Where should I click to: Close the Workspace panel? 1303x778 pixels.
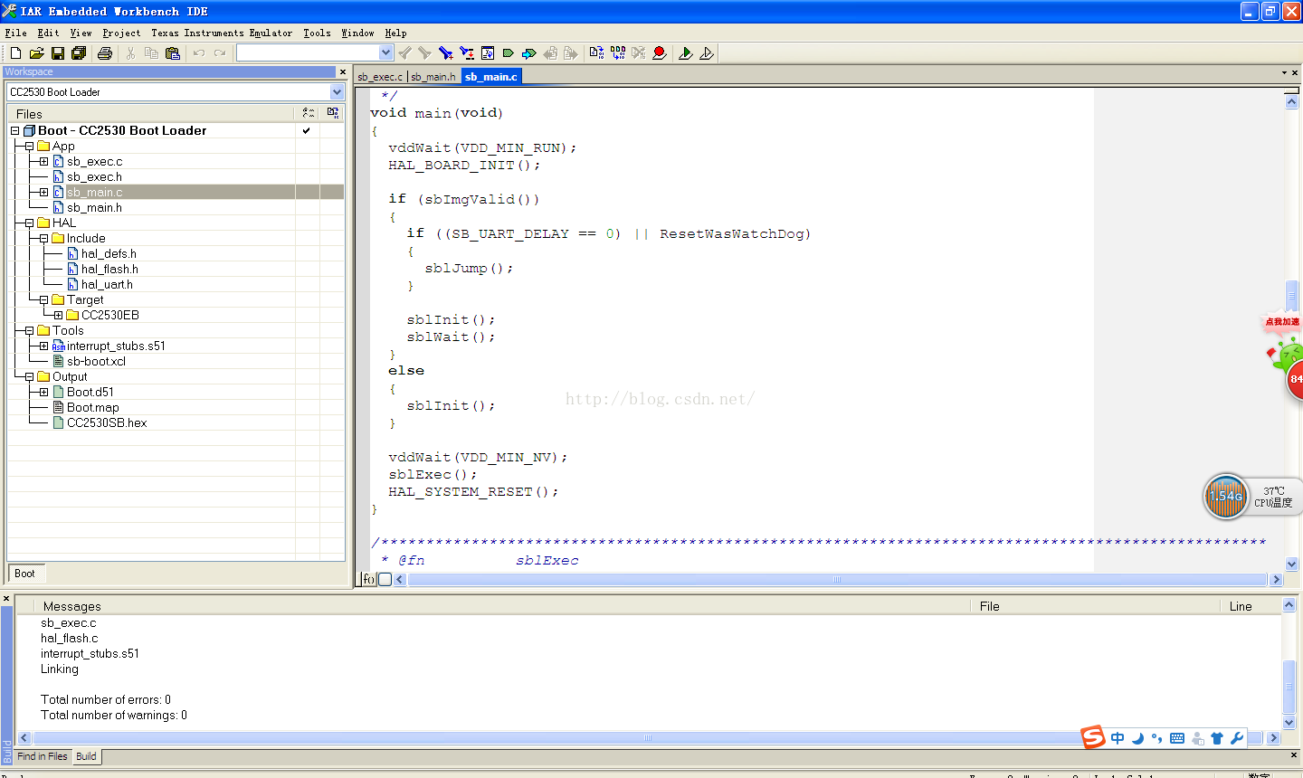pyautogui.click(x=342, y=71)
